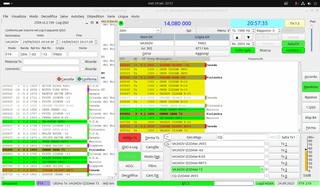Toggle the Spt checkbox
Viewport: 320px width, 187px height.
click(194, 30)
